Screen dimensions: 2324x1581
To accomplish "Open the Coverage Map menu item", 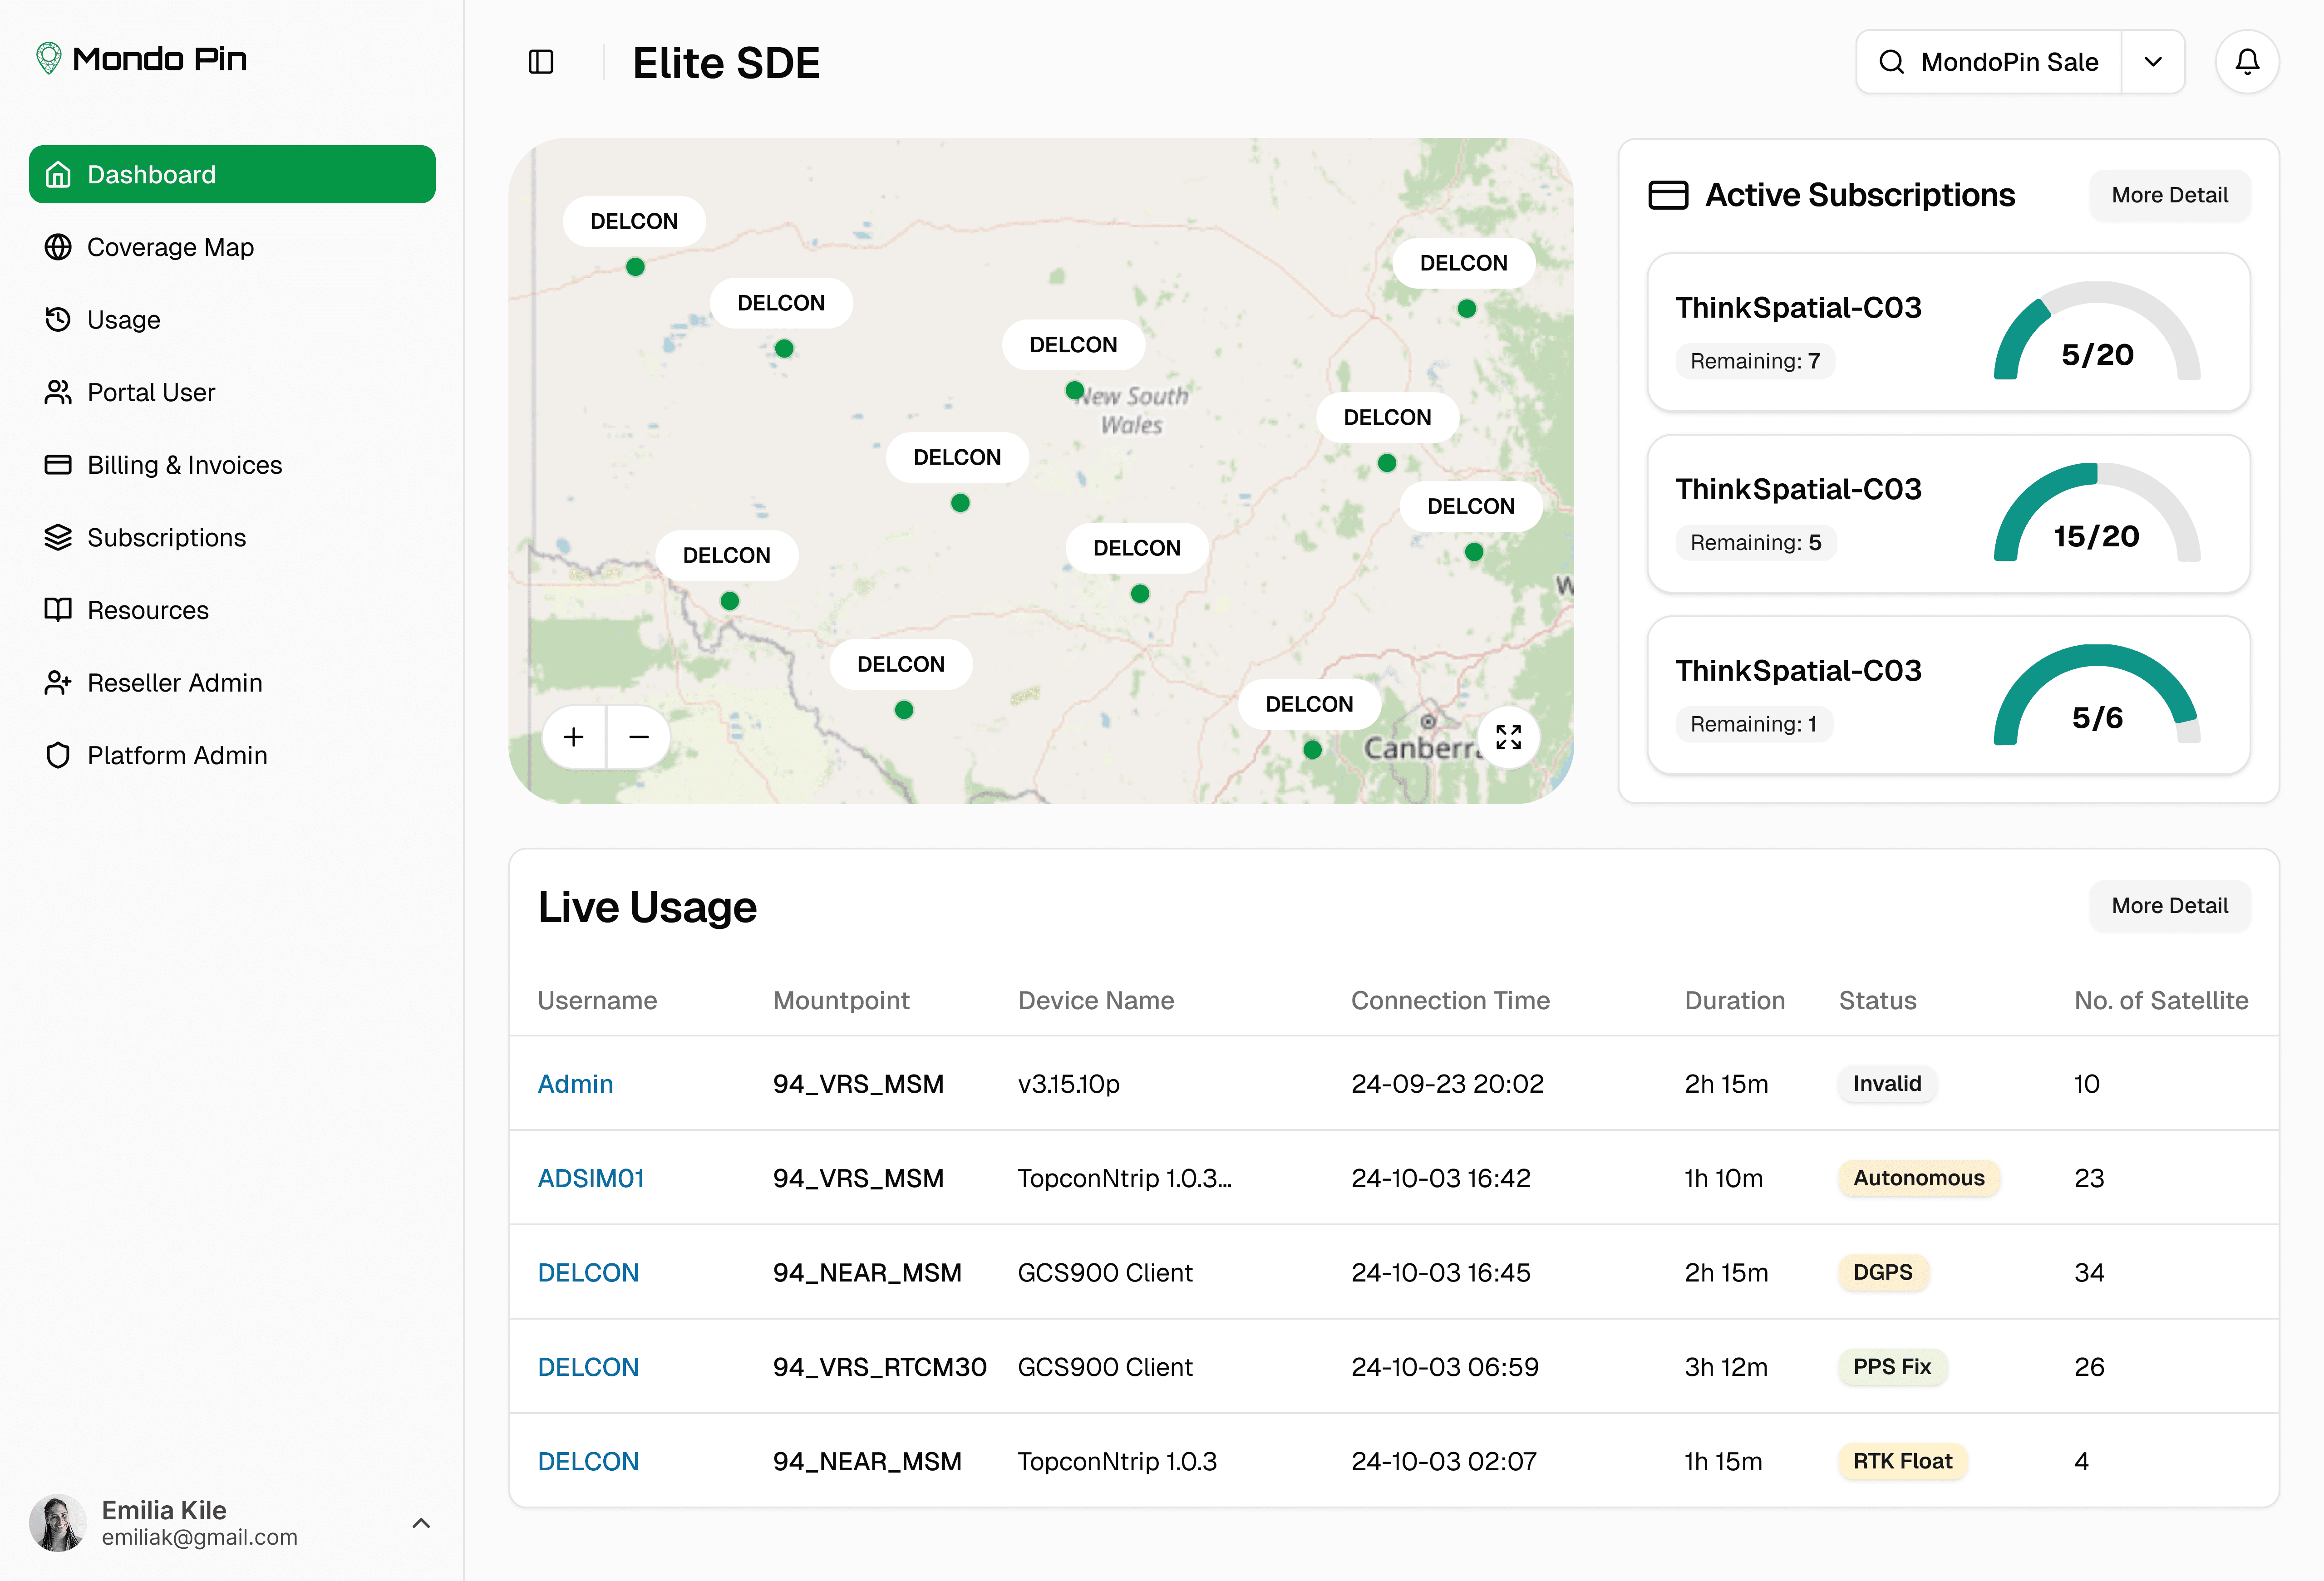I will (x=170, y=247).
